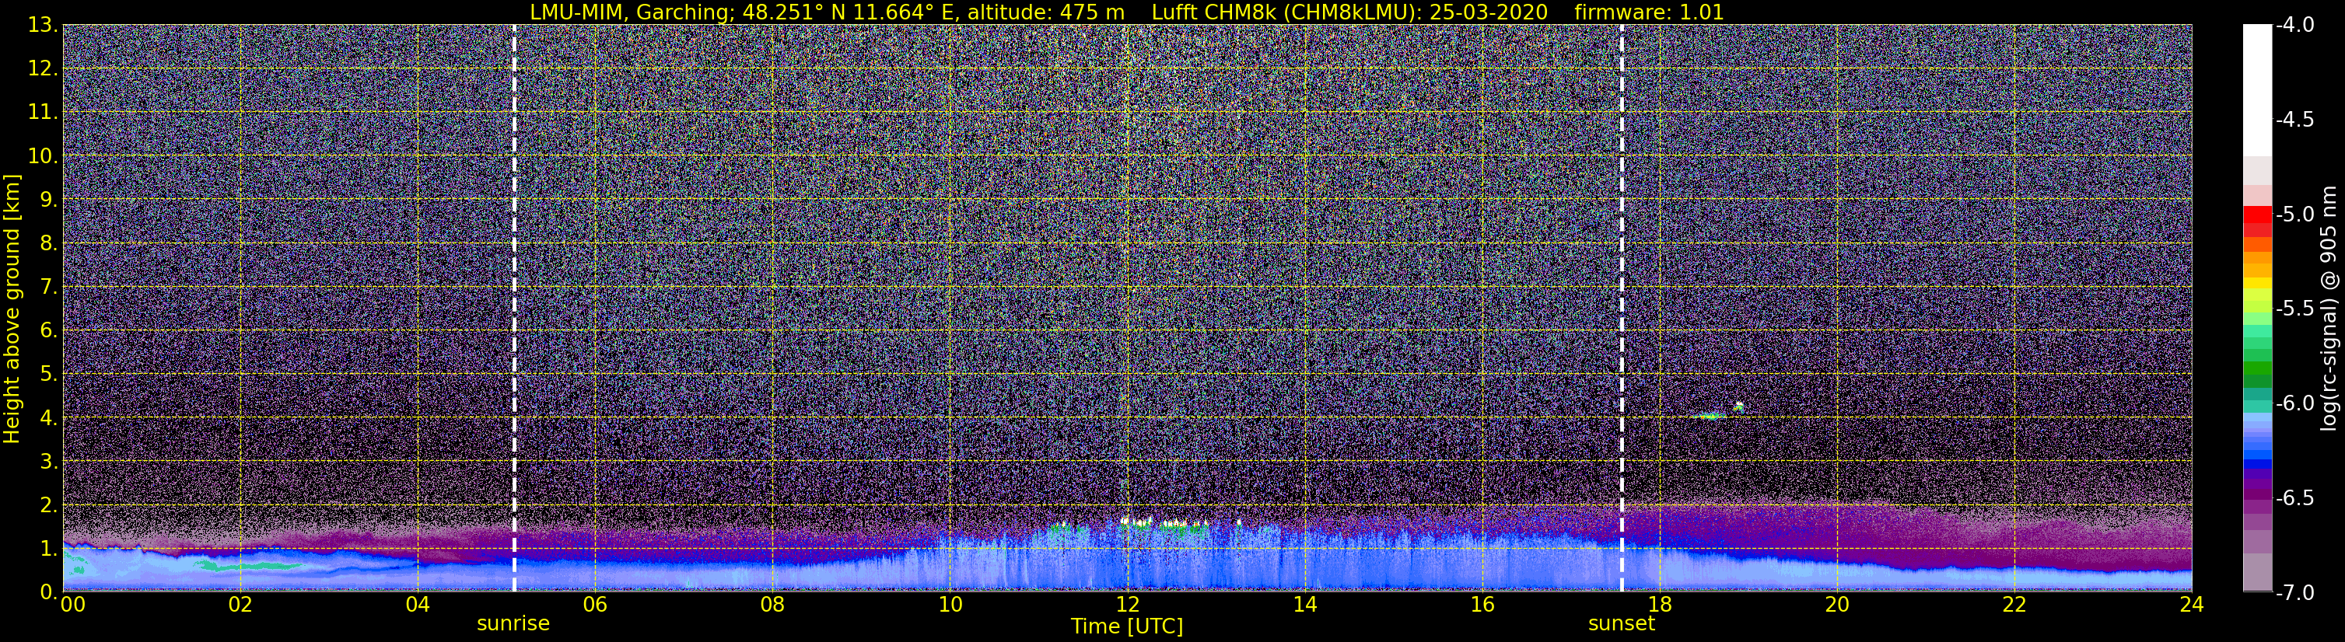Click the colorbar tick label -6.5

click(2295, 498)
